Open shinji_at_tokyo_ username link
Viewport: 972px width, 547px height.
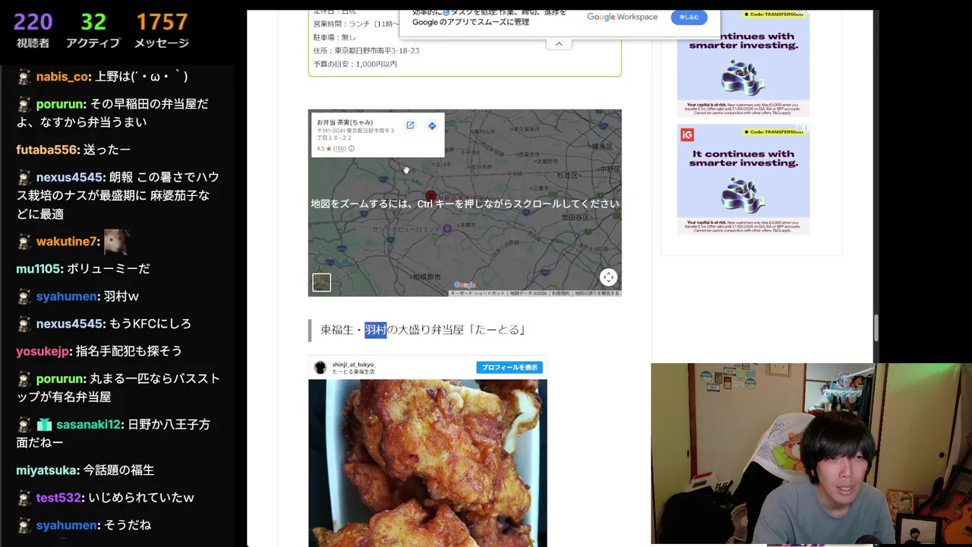(x=354, y=365)
